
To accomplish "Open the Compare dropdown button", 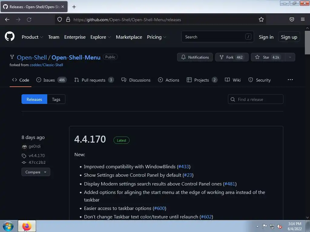I will [x=36, y=172].
